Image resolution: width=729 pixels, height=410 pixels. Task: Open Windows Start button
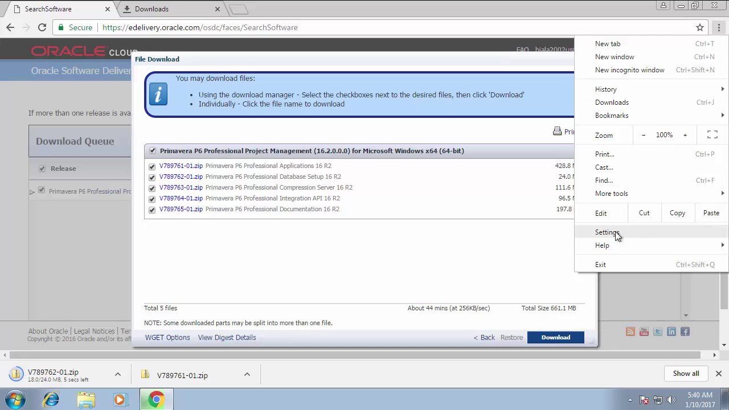tap(15, 400)
